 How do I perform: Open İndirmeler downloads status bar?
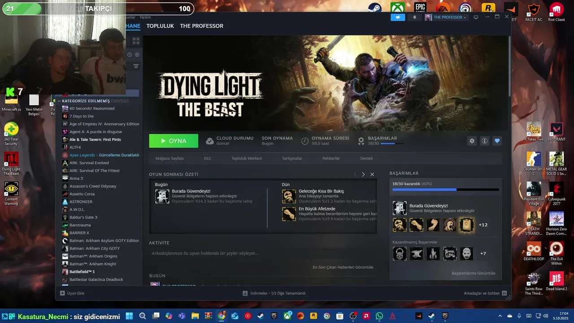click(x=274, y=293)
